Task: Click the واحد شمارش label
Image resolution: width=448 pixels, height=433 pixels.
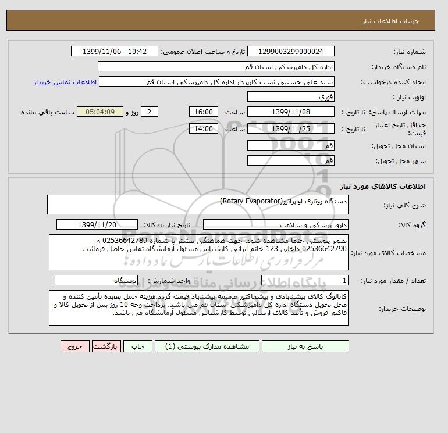Action: coord(169,281)
